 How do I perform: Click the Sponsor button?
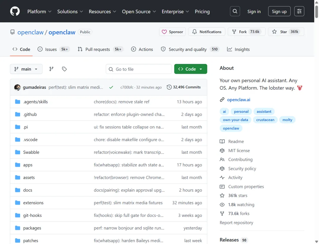[x=172, y=32]
